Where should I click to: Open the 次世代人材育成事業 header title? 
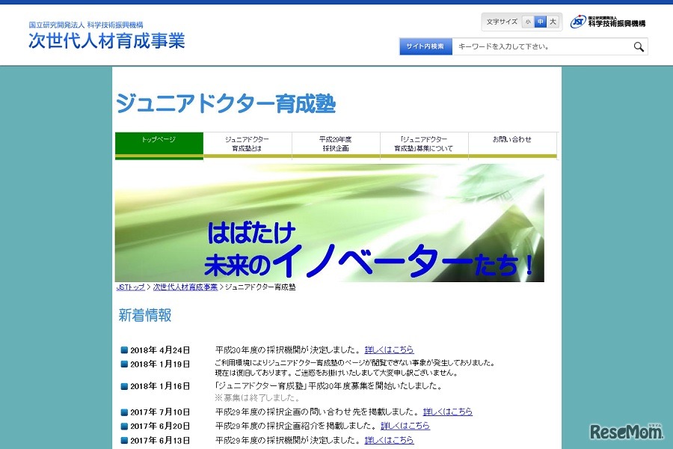(x=107, y=41)
